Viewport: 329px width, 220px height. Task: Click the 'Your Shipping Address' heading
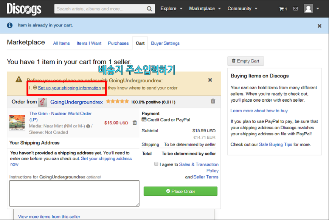(x=34, y=143)
